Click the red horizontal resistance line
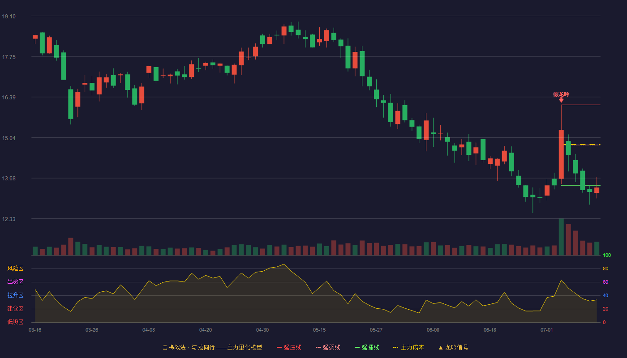This screenshot has height=358, width=627. pos(581,105)
